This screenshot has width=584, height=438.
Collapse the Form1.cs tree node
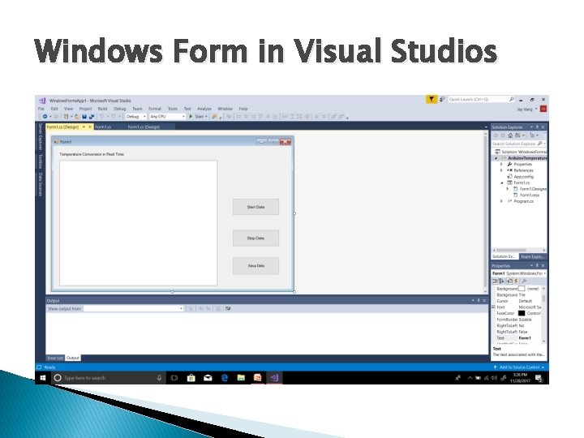coord(502,182)
